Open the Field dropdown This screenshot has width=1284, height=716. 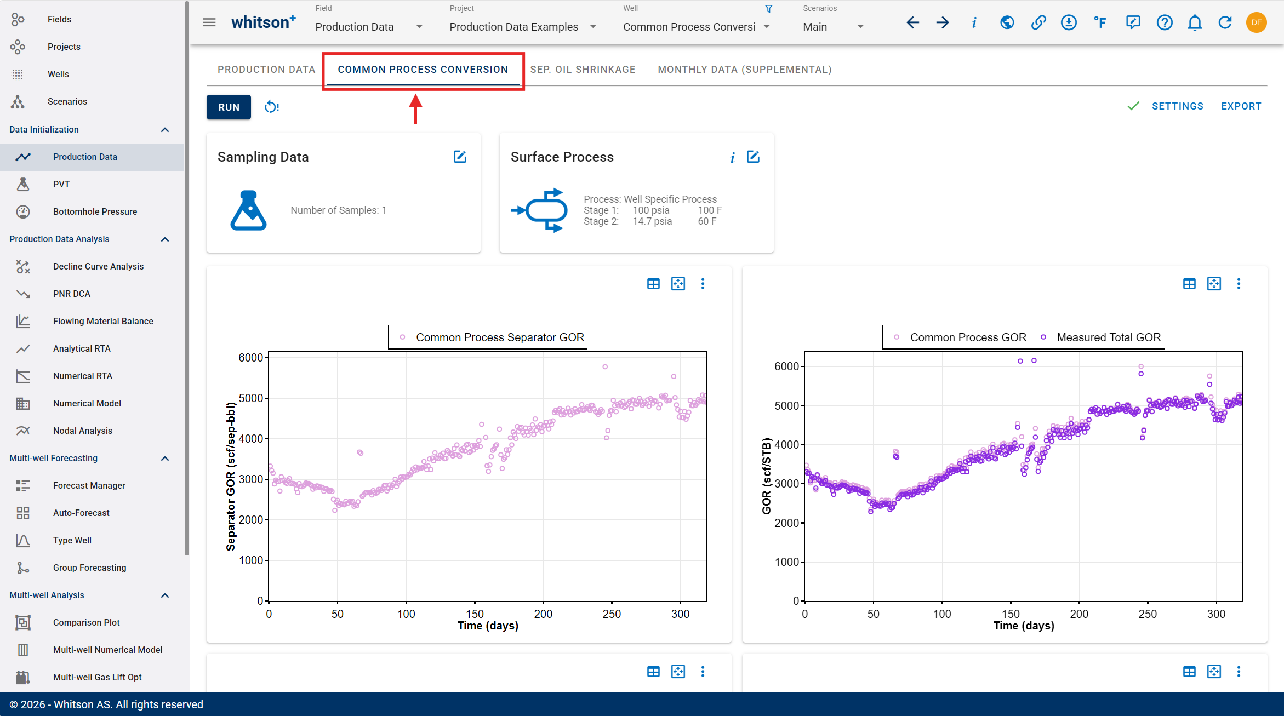[369, 27]
